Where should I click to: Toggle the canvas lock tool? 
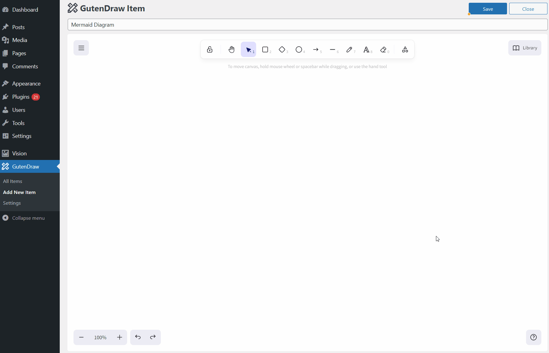click(x=210, y=49)
